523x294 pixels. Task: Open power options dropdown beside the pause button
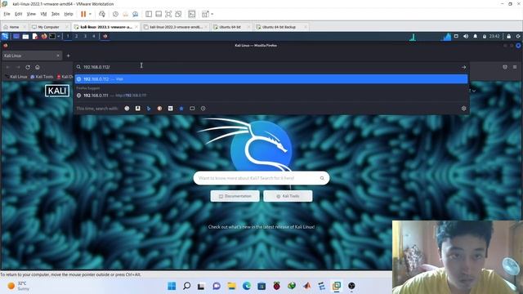90,14
